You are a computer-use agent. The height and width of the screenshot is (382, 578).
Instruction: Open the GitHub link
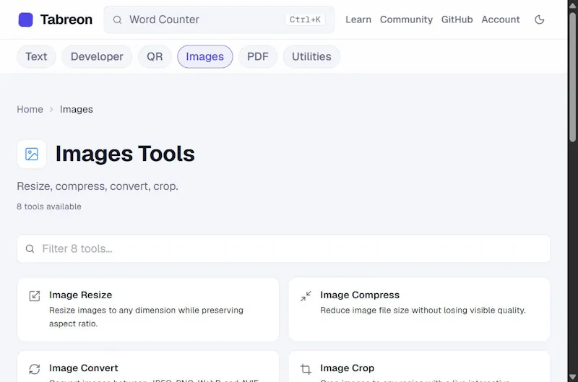pyautogui.click(x=457, y=19)
